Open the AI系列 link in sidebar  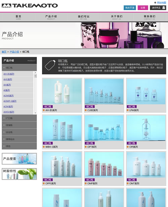(x=7, y=90)
